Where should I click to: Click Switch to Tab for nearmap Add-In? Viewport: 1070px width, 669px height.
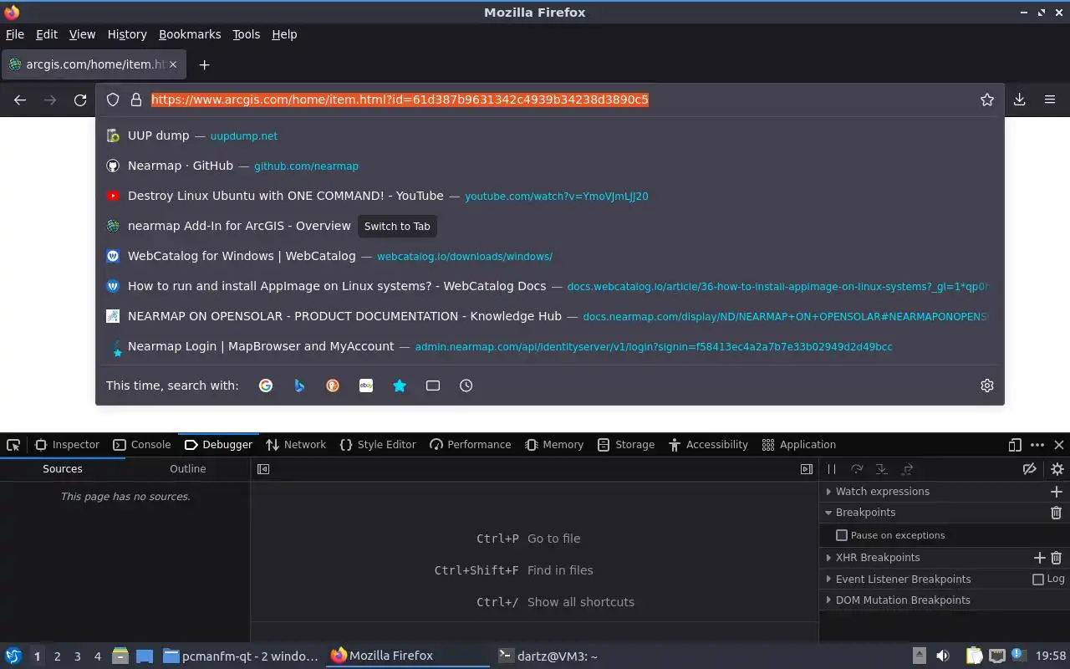pos(397,227)
